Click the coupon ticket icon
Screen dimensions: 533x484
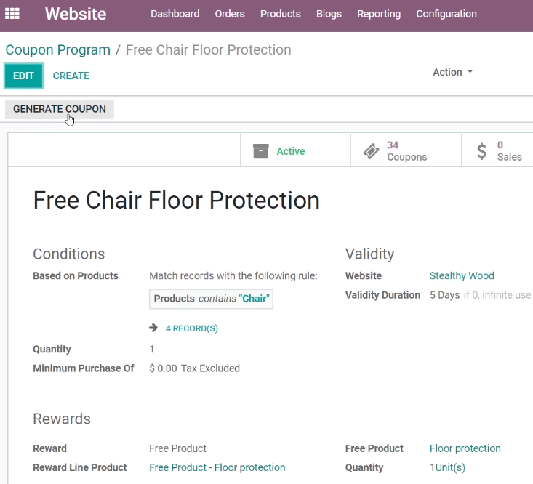coord(371,151)
